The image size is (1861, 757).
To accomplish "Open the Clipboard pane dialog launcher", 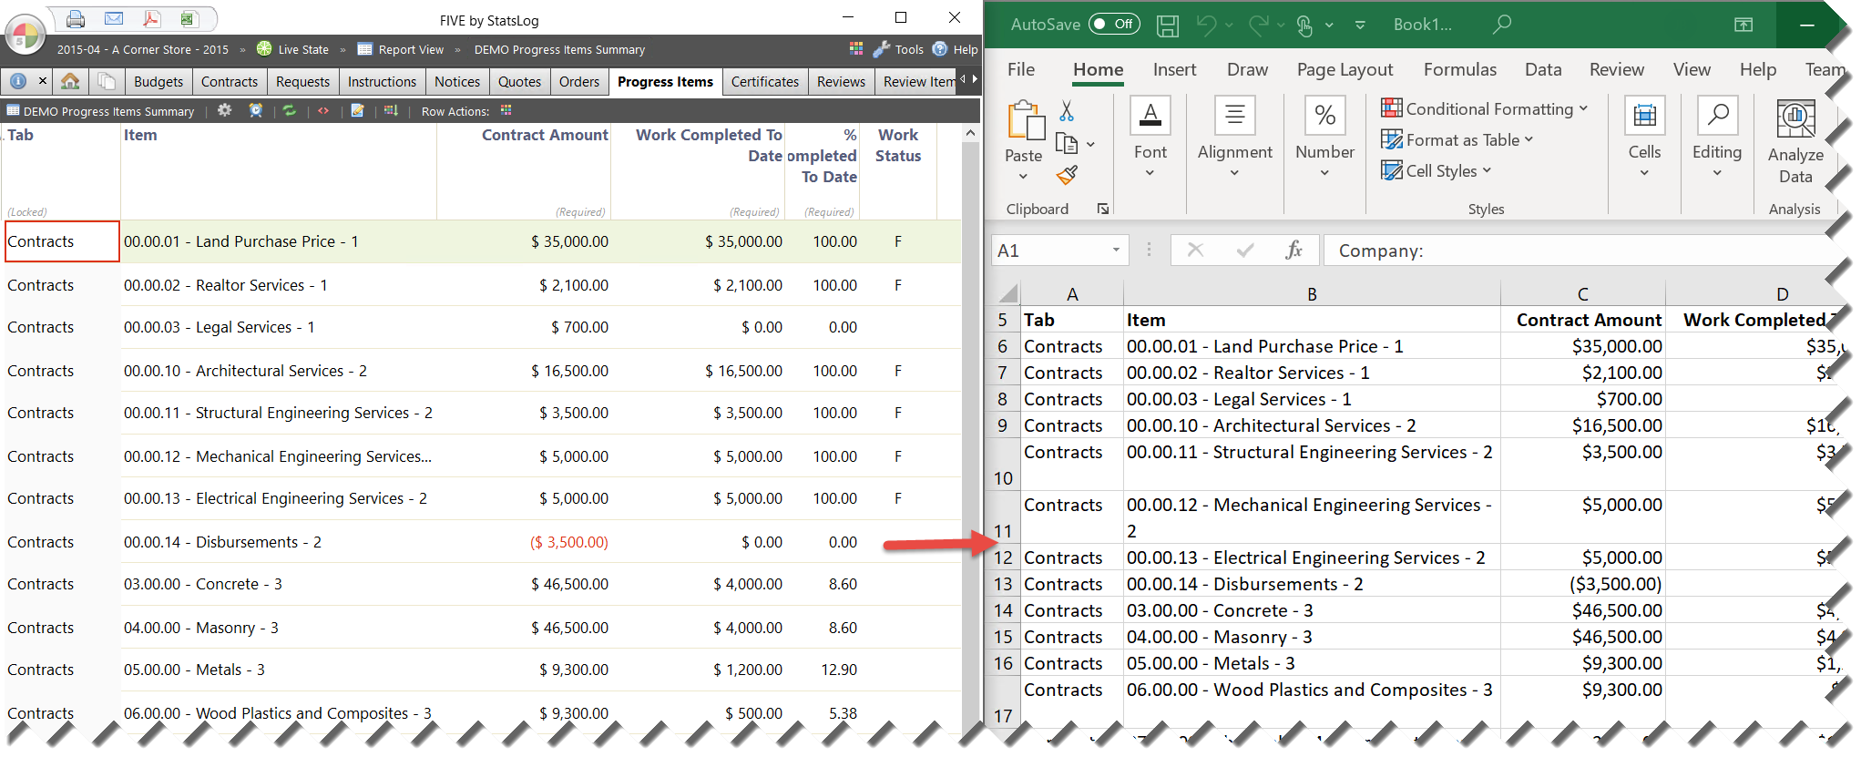I will (x=1103, y=209).
